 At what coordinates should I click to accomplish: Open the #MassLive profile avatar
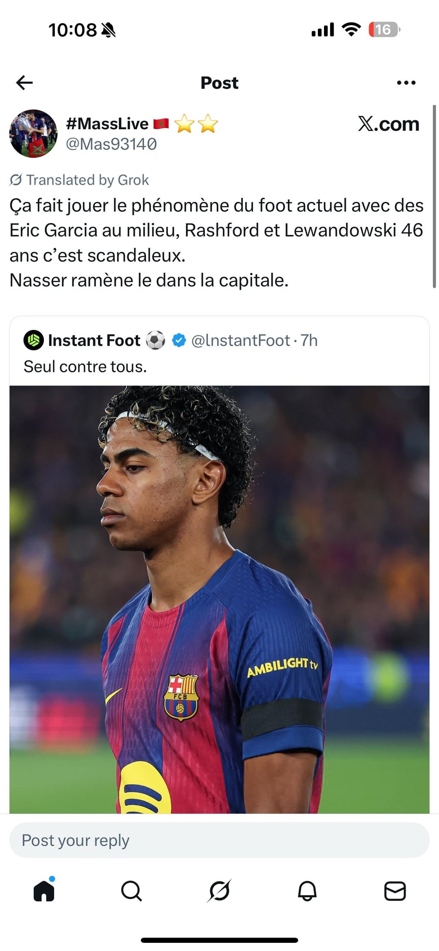click(33, 133)
